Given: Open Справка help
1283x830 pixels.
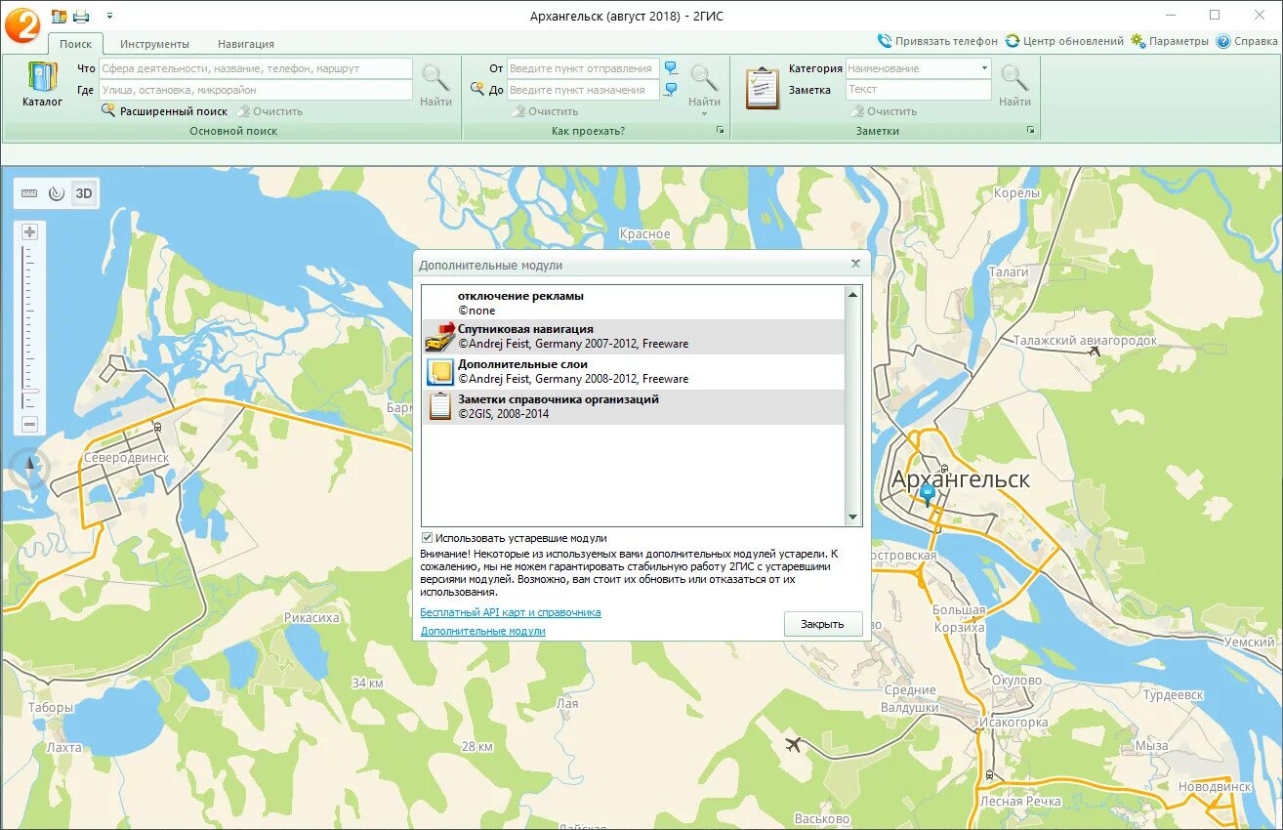Looking at the screenshot, I should pyautogui.click(x=1247, y=41).
